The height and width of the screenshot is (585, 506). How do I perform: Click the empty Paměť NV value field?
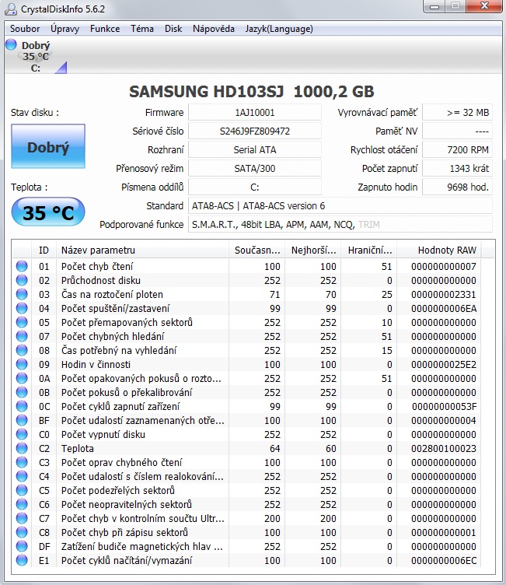[x=457, y=131]
